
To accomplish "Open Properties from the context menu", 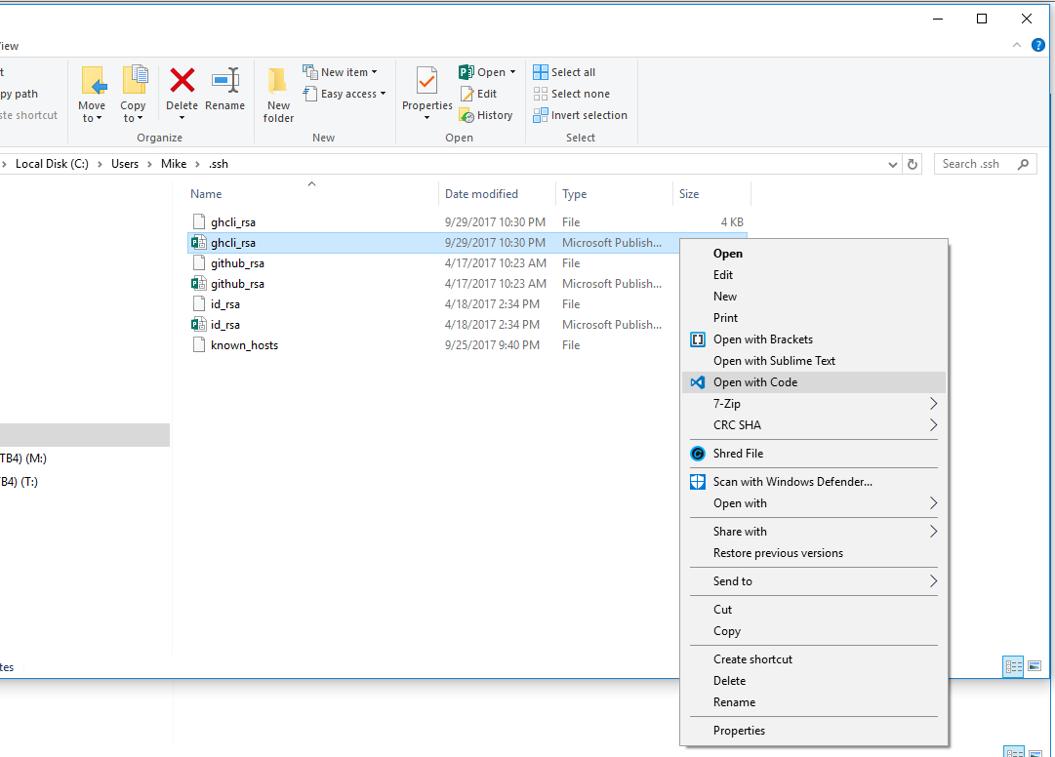I will (814, 731).
